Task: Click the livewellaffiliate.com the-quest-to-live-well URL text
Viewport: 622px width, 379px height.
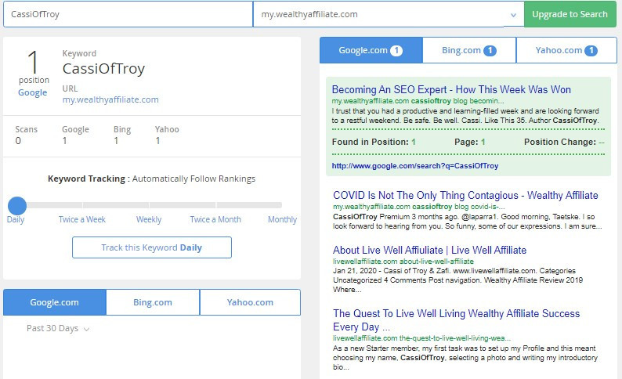Action: pyautogui.click(x=421, y=338)
